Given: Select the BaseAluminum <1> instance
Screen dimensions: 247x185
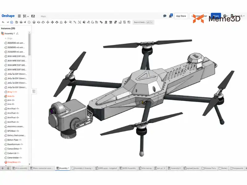Looking at the screenshot, I should tap(15, 144).
